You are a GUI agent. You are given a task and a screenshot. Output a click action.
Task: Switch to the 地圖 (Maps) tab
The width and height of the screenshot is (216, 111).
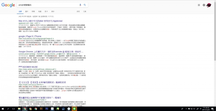(x=40, y=12)
